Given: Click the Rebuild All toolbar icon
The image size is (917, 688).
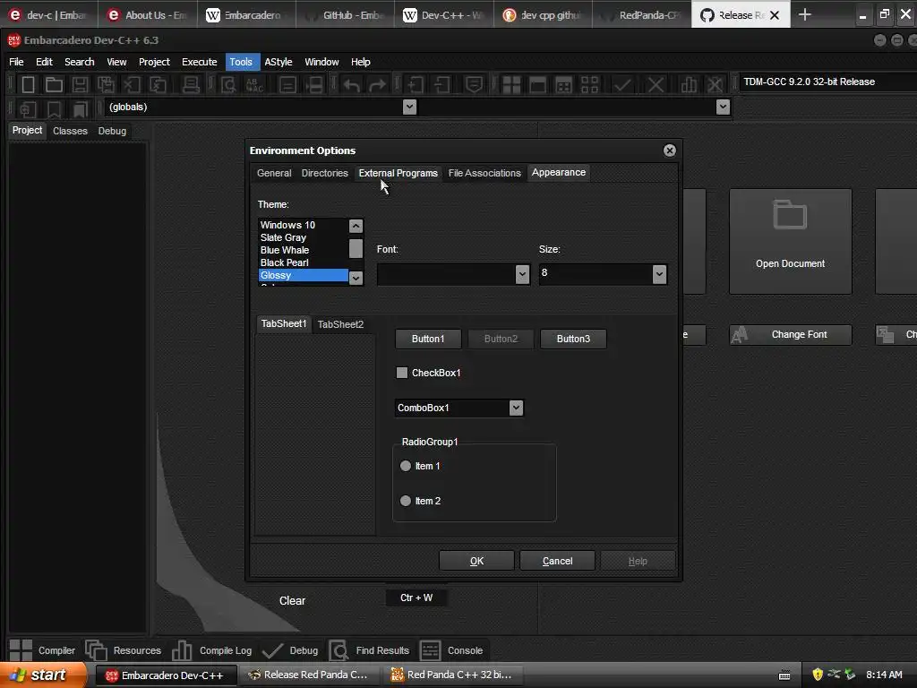Looking at the screenshot, I should 589,85.
